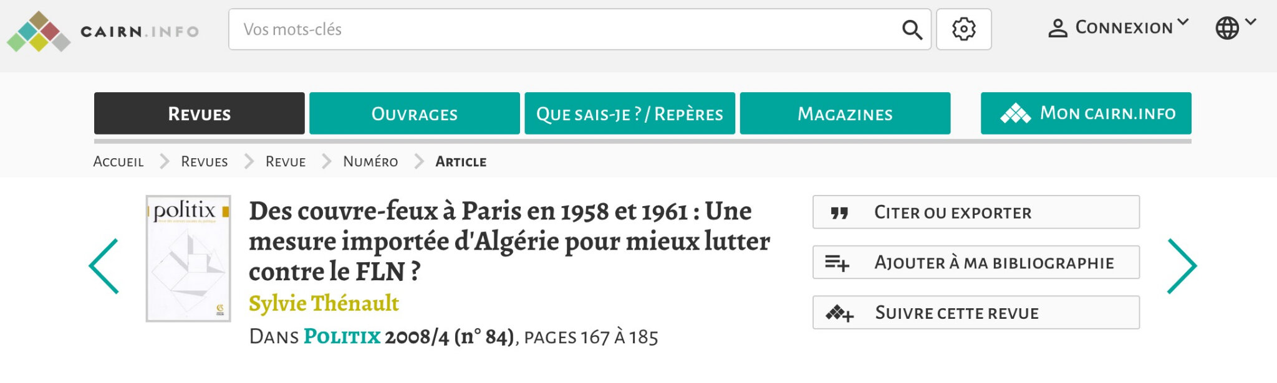Image resolution: width=1277 pixels, height=383 pixels.
Task: Go to previous article arrow
Action: [104, 266]
